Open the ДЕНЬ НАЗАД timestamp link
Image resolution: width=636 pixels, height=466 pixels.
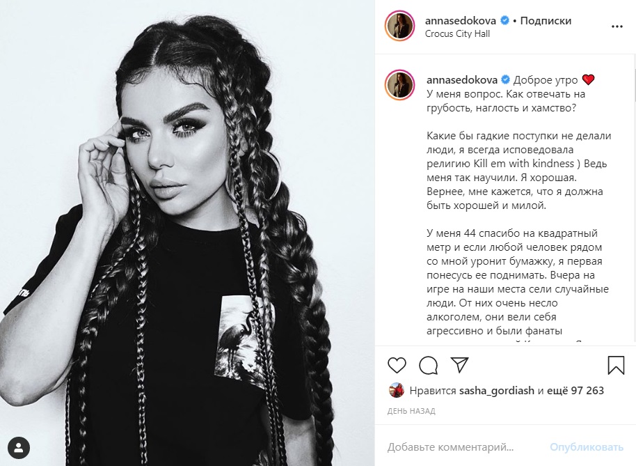click(411, 411)
